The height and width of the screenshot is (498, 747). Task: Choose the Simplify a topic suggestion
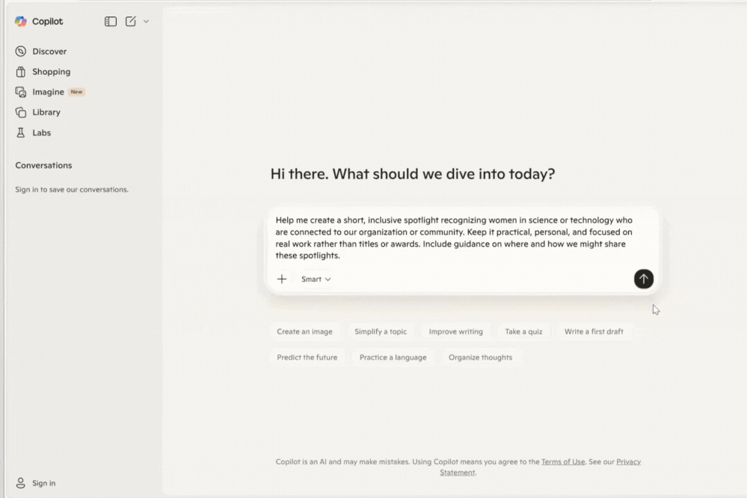[x=381, y=332]
